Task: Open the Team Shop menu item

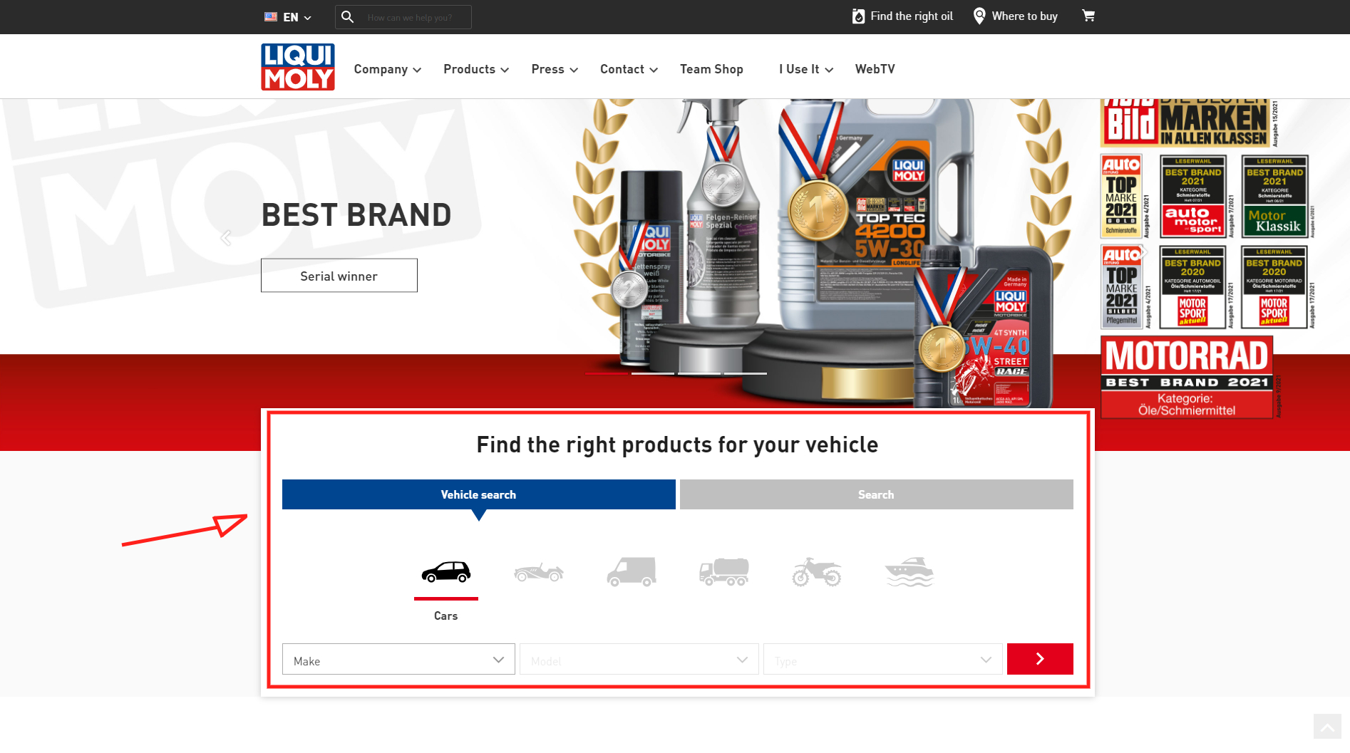Action: [x=711, y=69]
